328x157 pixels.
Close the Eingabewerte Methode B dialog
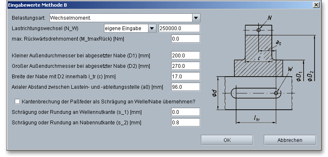click(x=316, y=5)
